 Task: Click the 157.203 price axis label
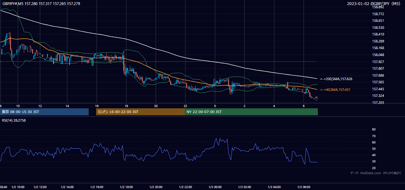click(378, 103)
